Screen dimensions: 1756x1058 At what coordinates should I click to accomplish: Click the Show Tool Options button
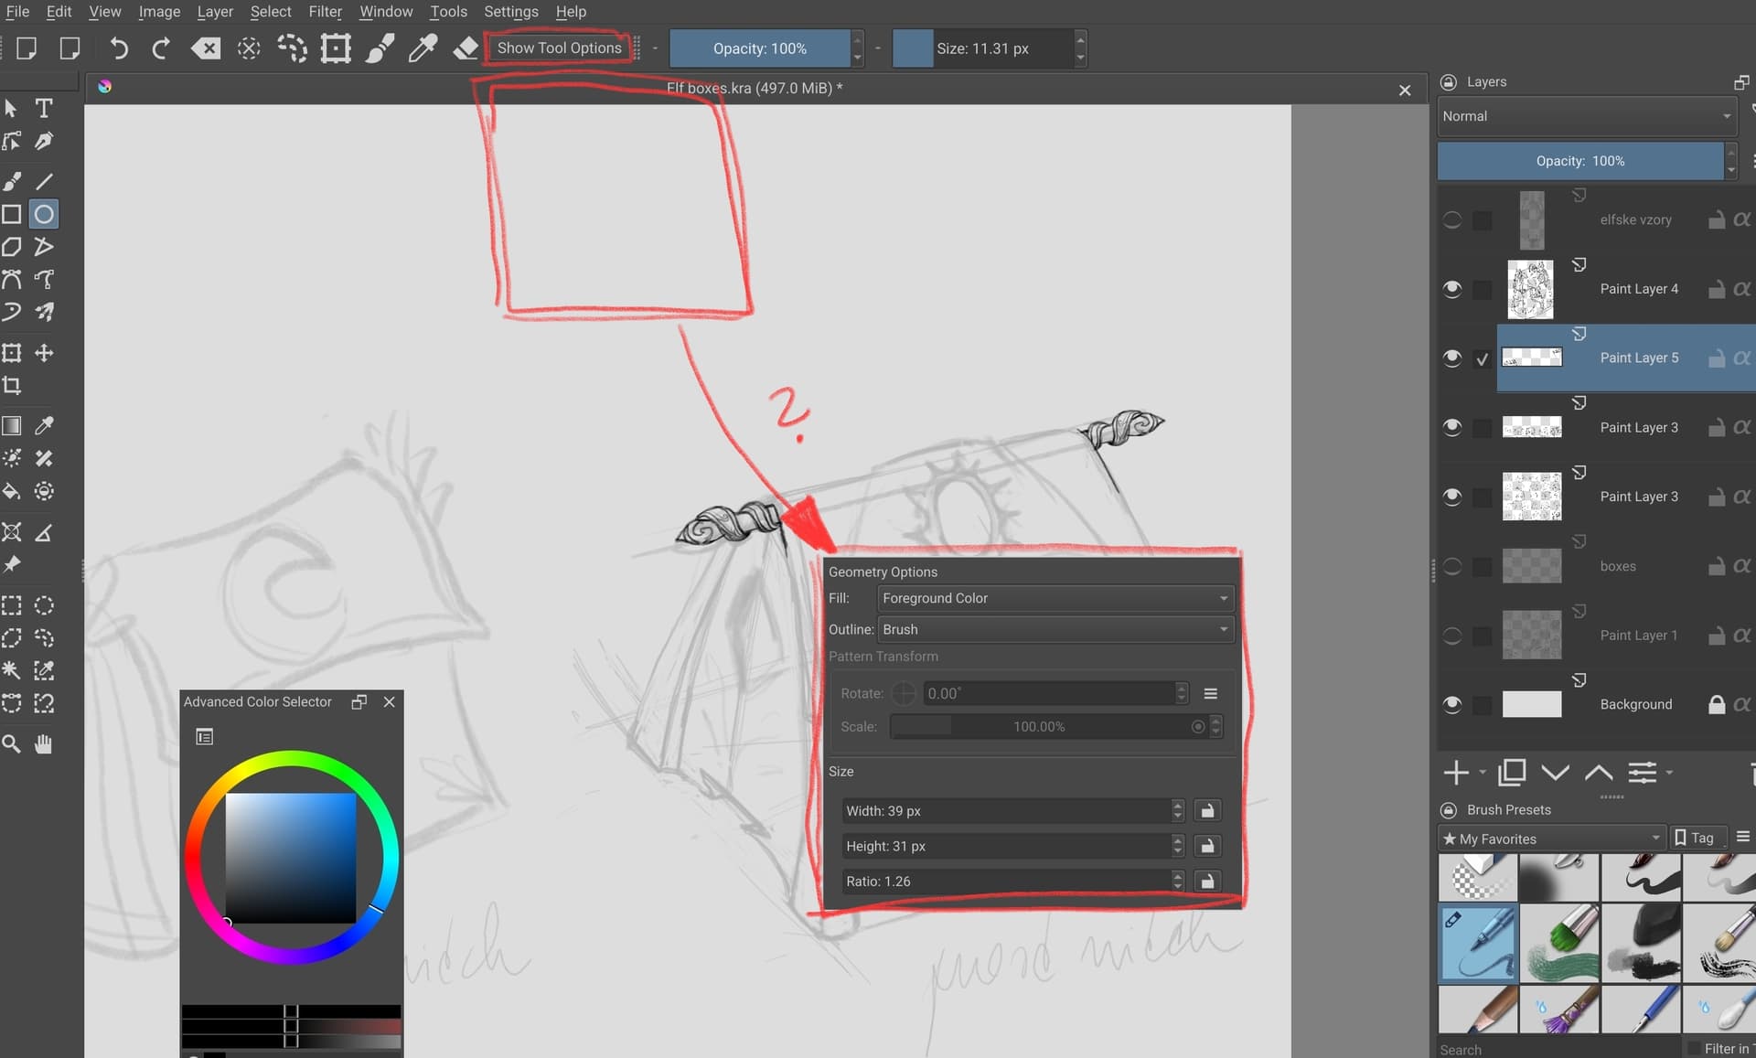559,48
